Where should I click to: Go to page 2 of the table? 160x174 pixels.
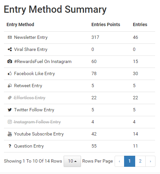tap(140, 161)
